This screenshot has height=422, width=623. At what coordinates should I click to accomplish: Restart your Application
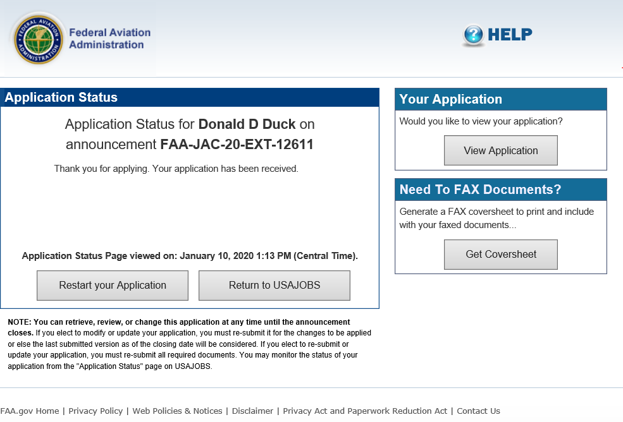click(113, 286)
